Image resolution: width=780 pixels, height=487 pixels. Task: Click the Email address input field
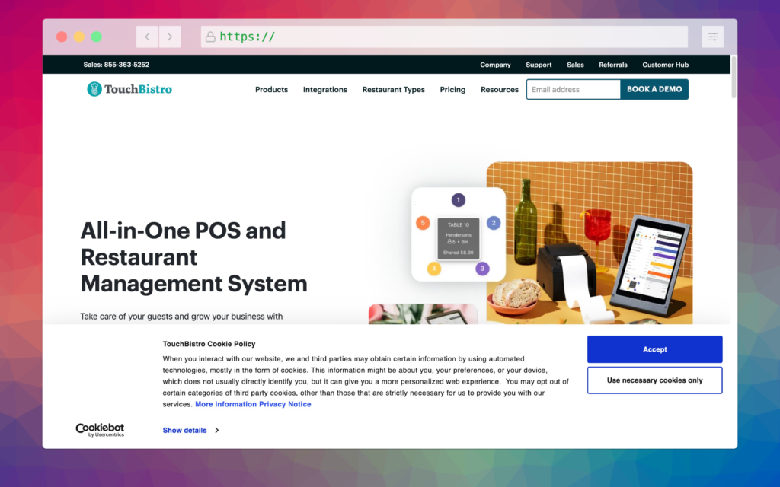573,89
